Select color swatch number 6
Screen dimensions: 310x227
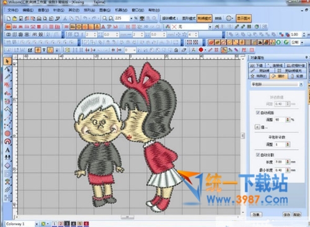click(86, 224)
